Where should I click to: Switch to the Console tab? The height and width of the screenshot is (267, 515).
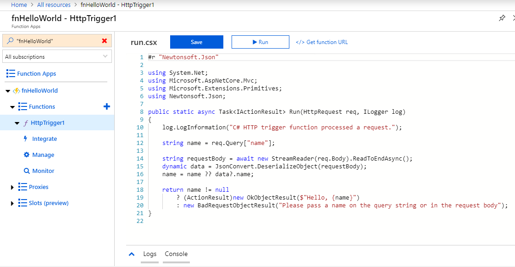176,253
